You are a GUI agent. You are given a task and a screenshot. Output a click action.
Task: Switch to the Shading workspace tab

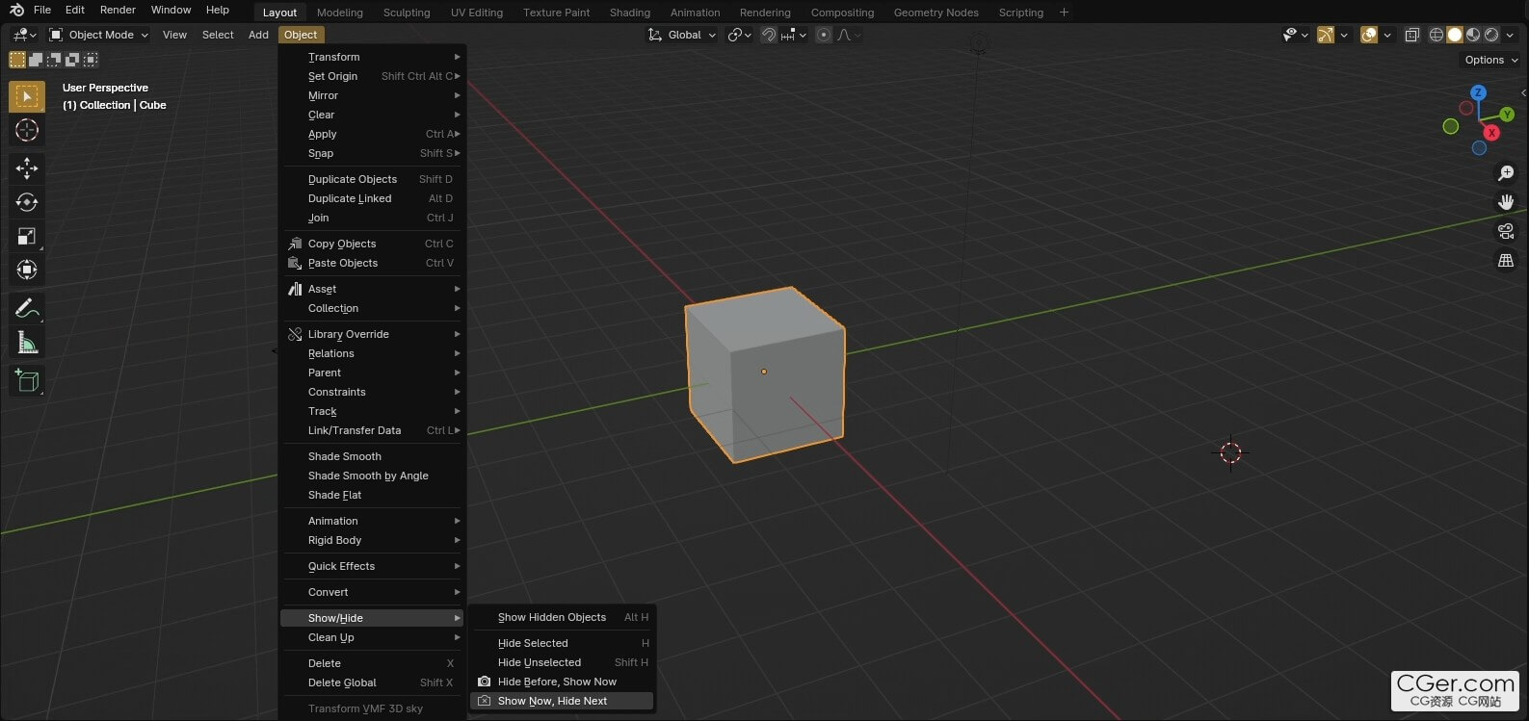tap(630, 13)
